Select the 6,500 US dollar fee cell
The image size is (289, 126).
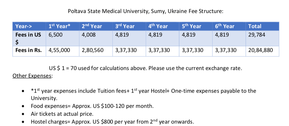[63, 38]
